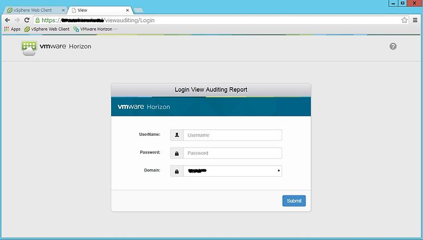Open the Chrome hamburger menu
This screenshot has width=423, height=240.
[415, 20]
